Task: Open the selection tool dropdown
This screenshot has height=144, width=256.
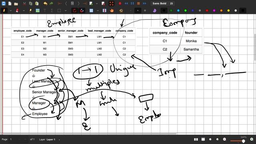Action: (x=66, y=11)
